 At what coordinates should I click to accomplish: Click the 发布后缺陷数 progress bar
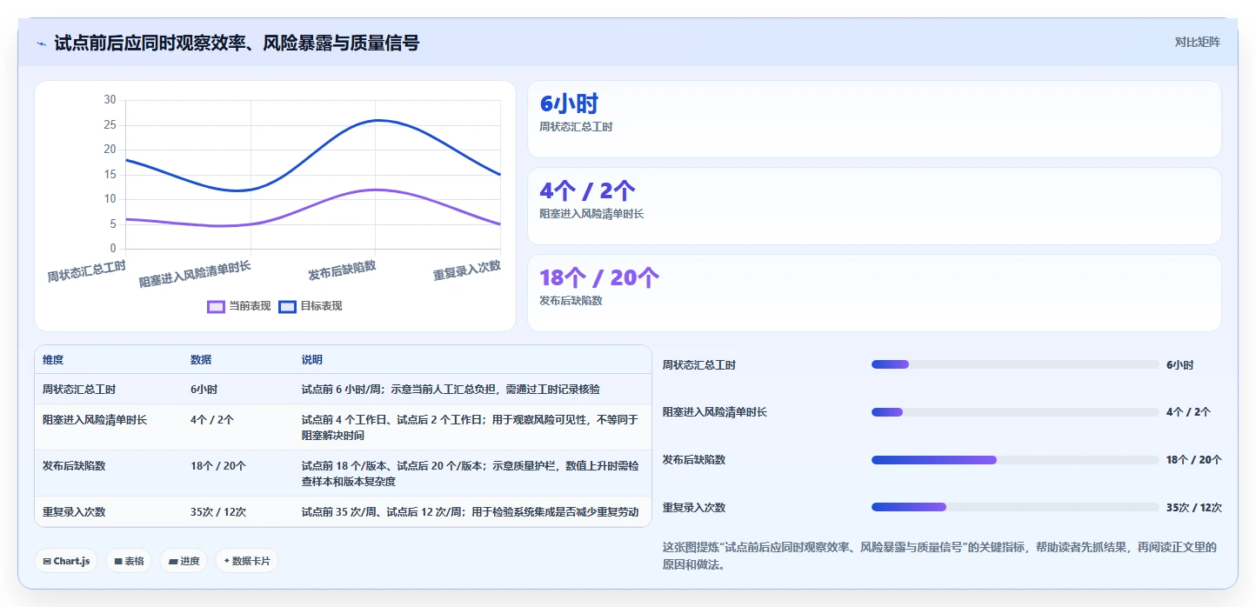click(1015, 459)
